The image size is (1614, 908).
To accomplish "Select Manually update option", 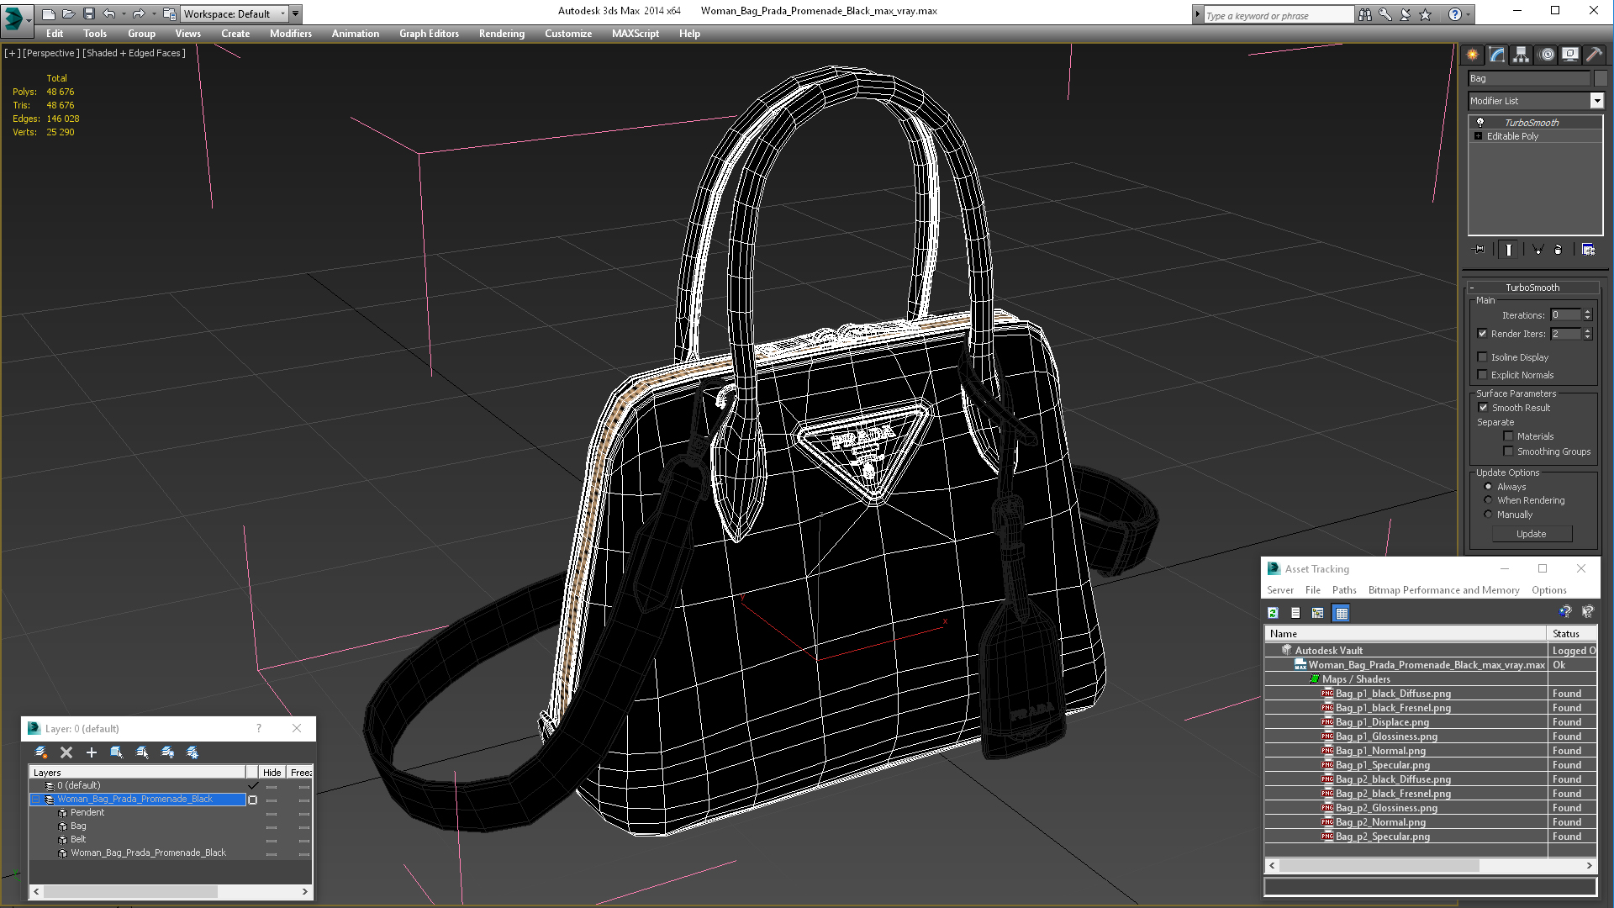I will click(x=1488, y=515).
